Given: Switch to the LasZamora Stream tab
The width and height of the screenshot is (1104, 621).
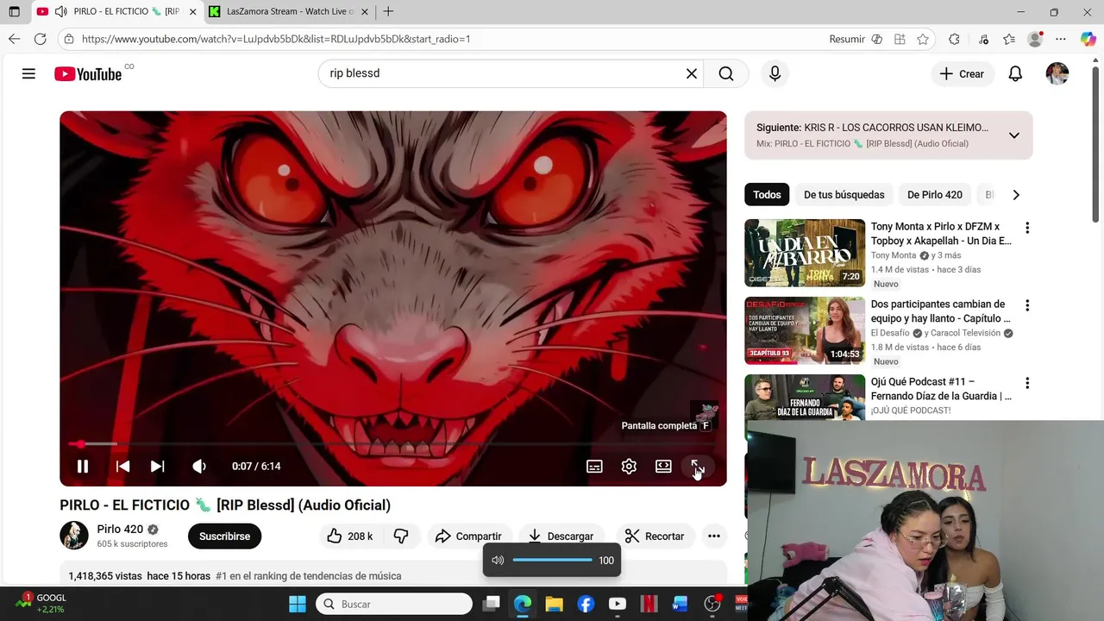Looking at the screenshot, I should pyautogui.click(x=289, y=11).
